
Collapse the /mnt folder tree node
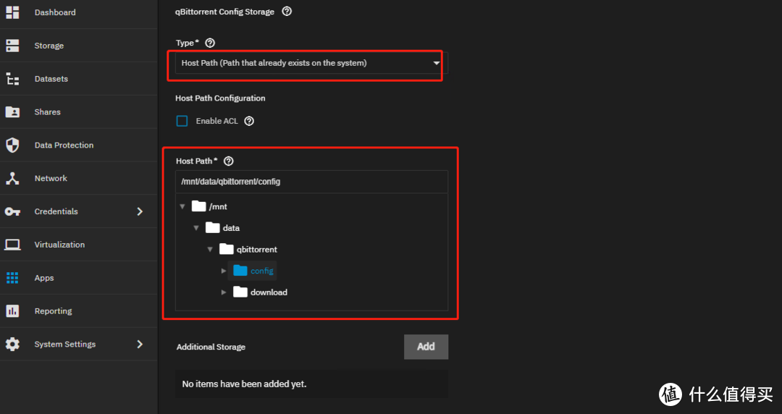tap(182, 207)
